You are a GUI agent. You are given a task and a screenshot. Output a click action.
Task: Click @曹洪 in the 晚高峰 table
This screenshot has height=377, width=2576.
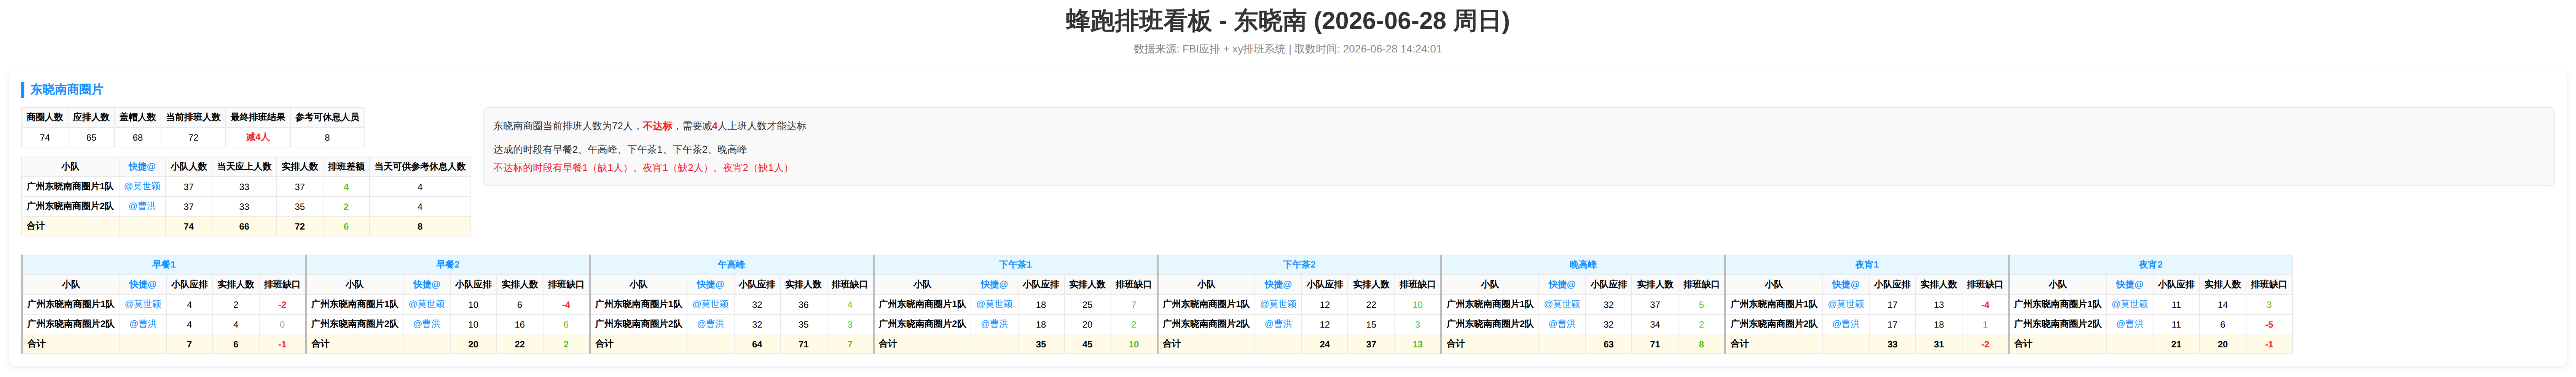click(x=1562, y=324)
